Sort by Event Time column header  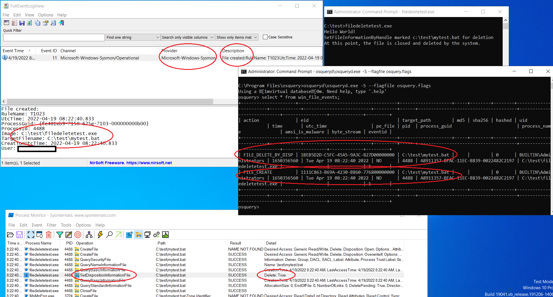pyautogui.click(x=18, y=51)
